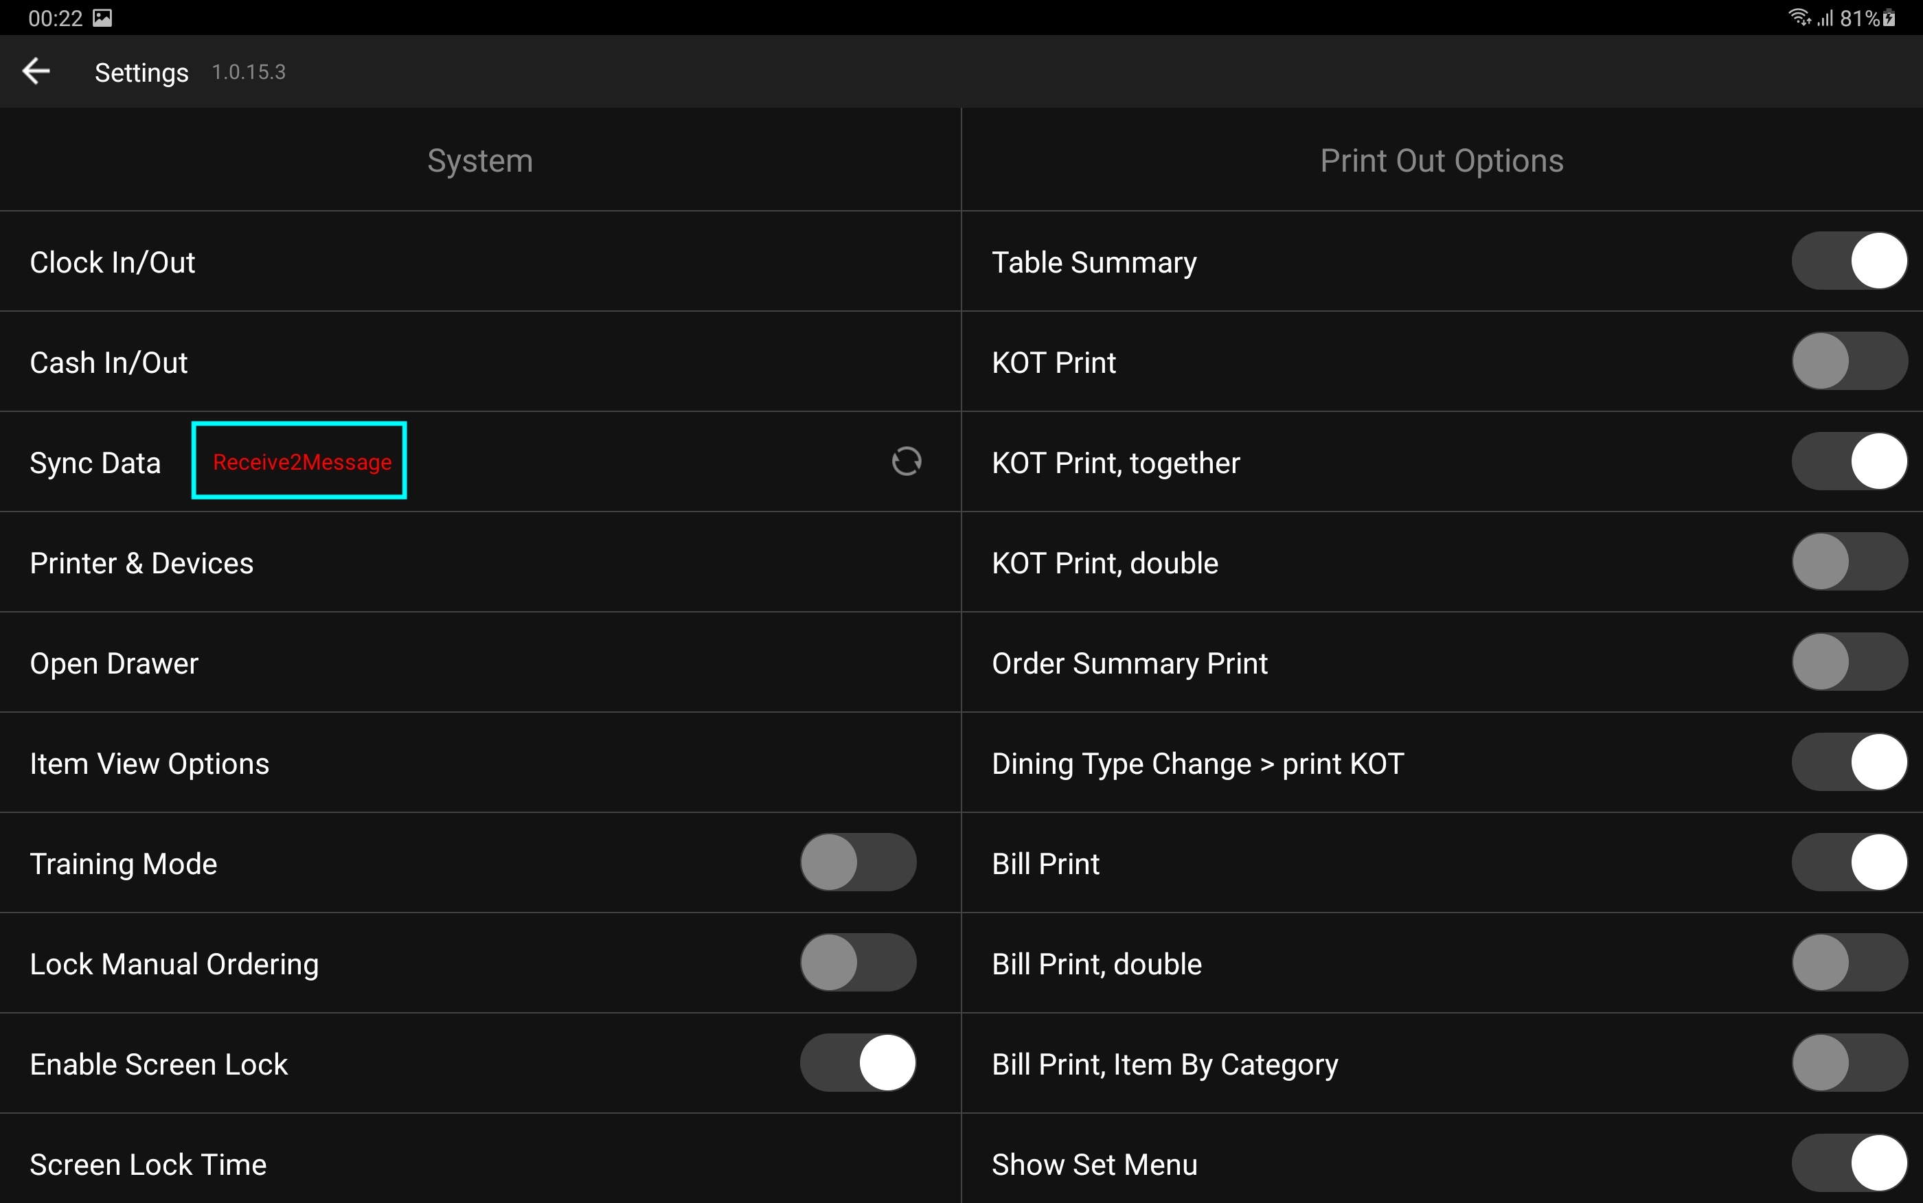The image size is (1923, 1203).
Task: Tap the image notification icon in status bar
Action: click(102, 17)
